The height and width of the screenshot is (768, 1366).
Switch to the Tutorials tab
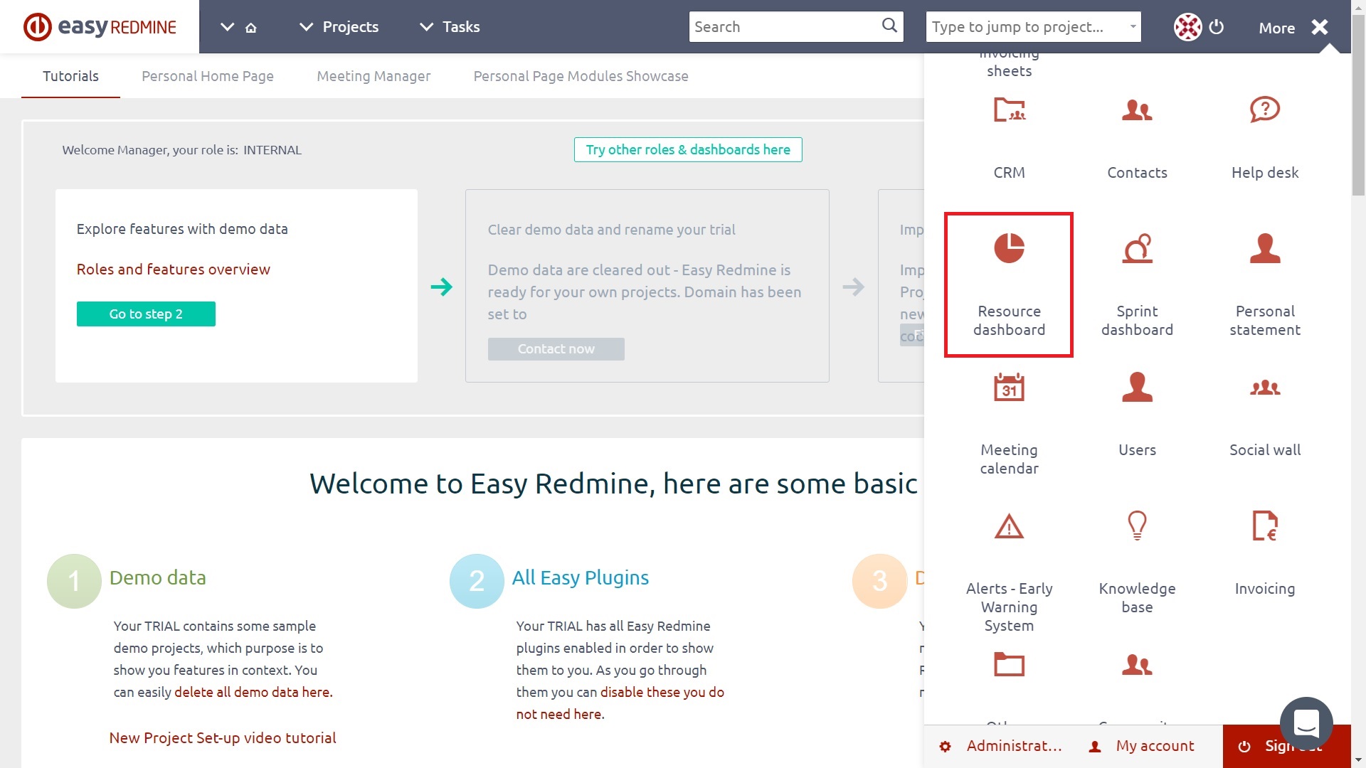[70, 76]
